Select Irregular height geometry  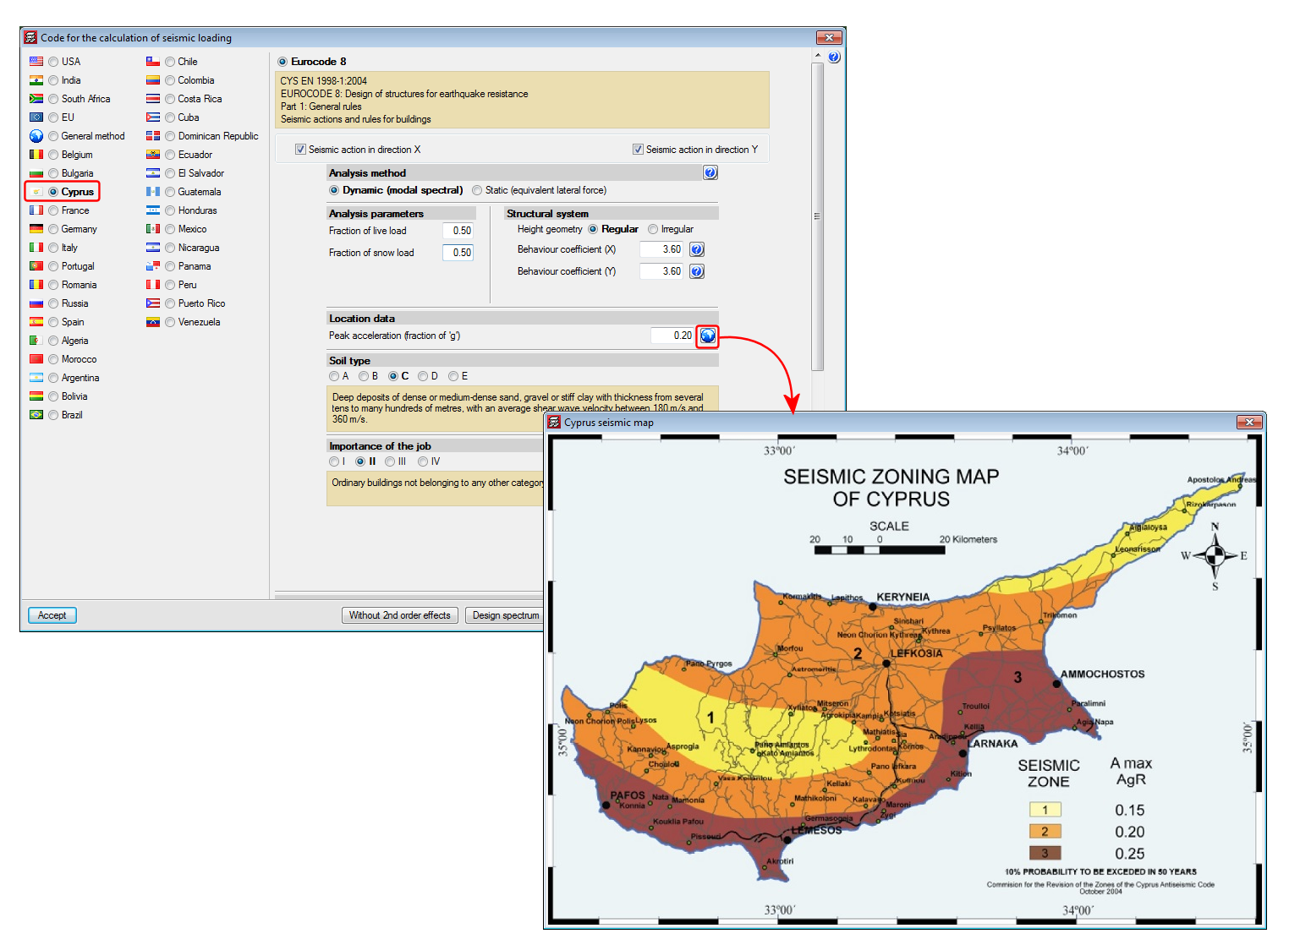pyautogui.click(x=653, y=230)
